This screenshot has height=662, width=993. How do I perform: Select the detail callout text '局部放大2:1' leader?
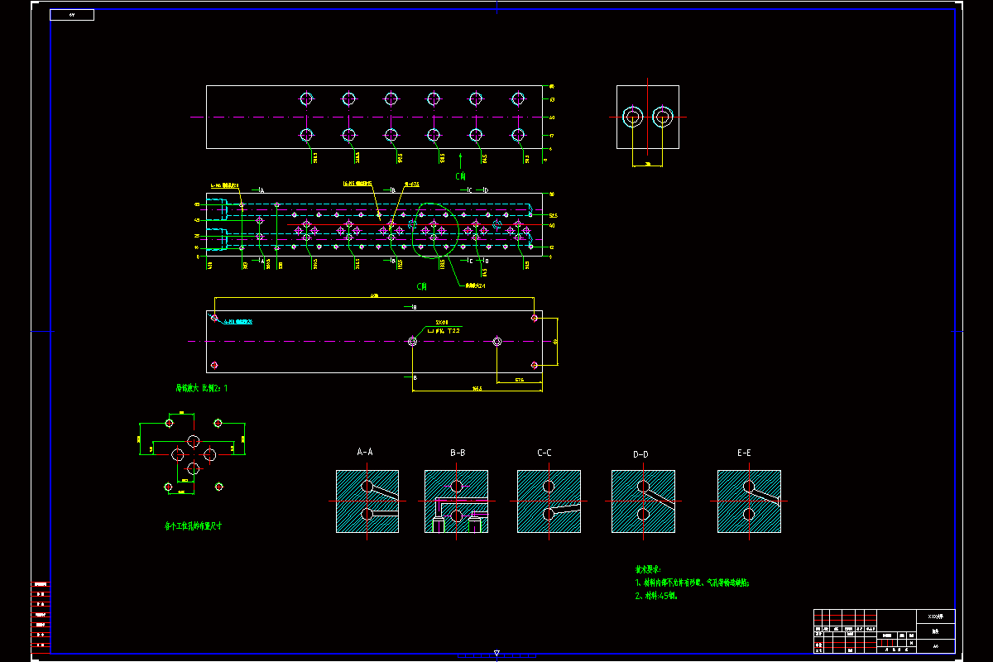[x=474, y=286]
